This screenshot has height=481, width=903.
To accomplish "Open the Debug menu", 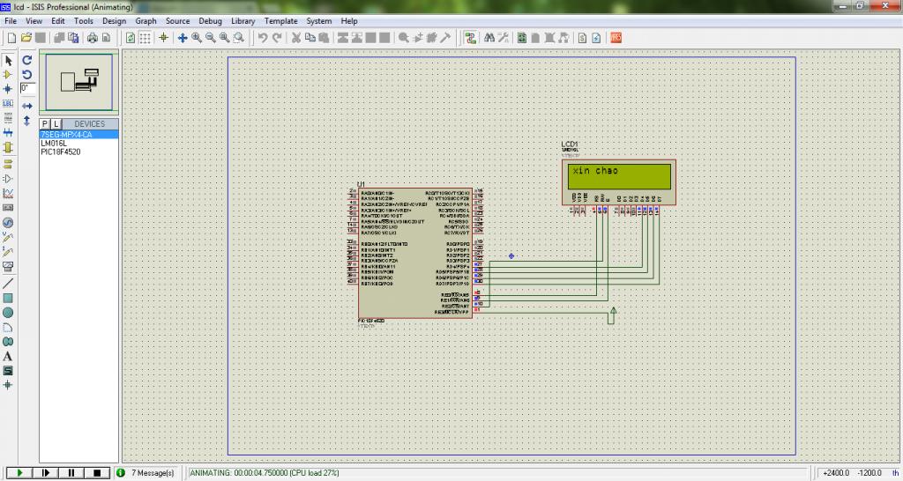I will [210, 20].
